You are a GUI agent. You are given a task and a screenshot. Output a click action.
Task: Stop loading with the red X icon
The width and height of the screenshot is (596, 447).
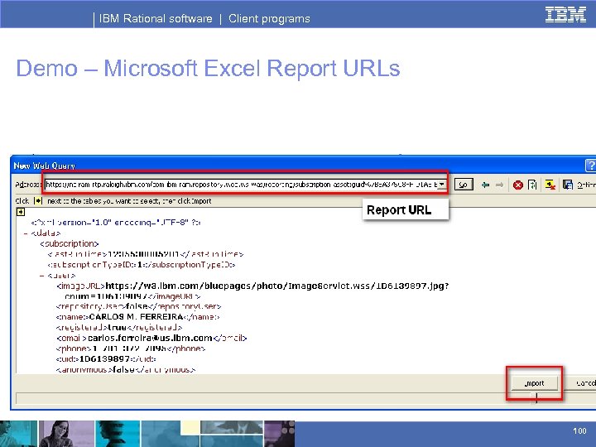[517, 185]
